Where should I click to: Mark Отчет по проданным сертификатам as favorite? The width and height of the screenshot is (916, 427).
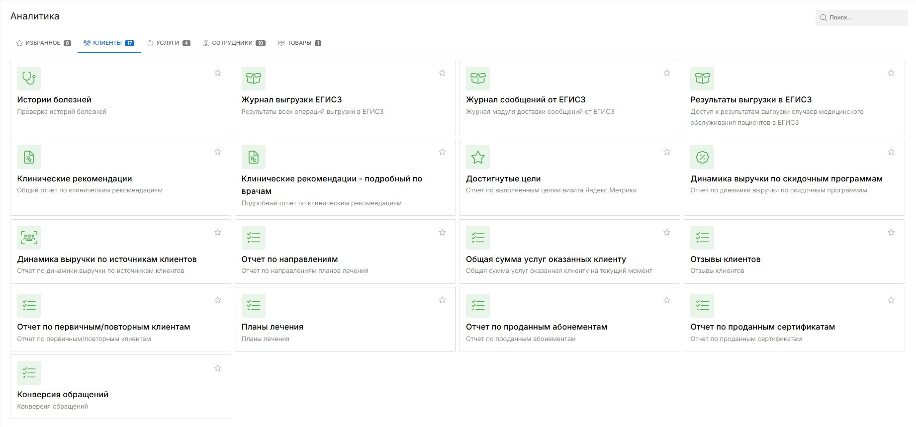click(x=891, y=300)
